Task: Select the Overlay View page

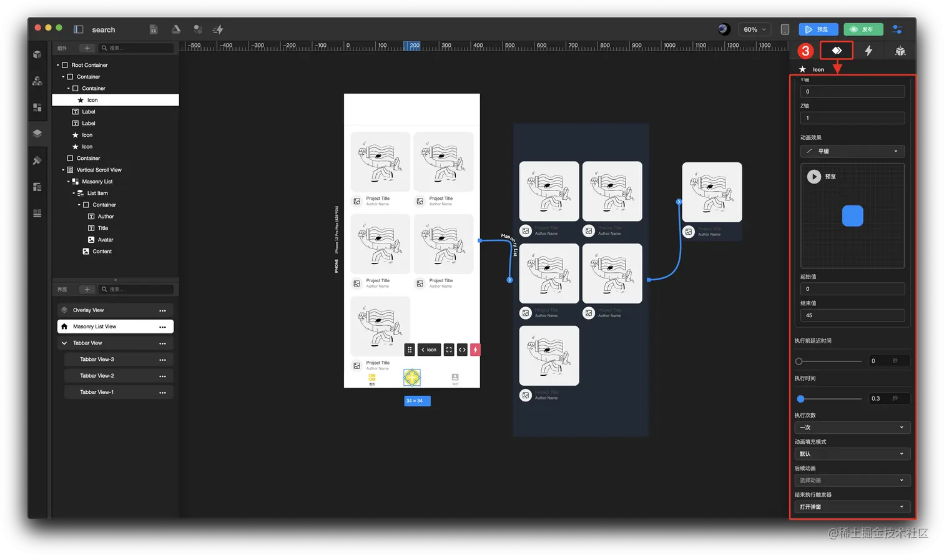Action: coord(116,310)
